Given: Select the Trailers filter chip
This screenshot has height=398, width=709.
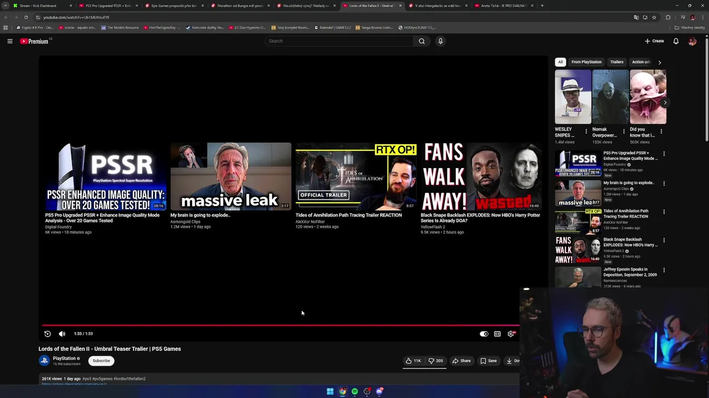Looking at the screenshot, I should pos(616,62).
